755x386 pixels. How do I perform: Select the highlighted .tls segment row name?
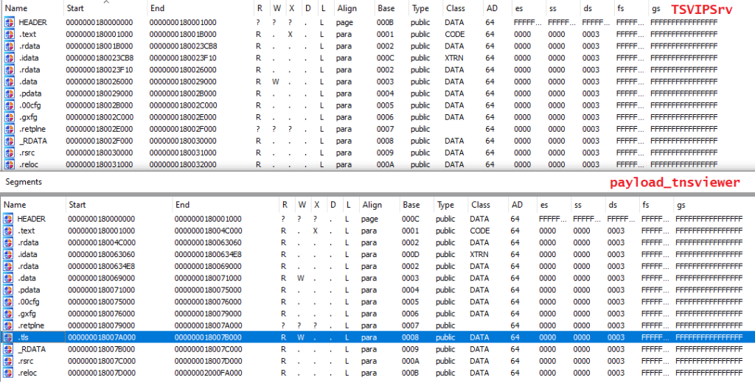(x=25, y=337)
